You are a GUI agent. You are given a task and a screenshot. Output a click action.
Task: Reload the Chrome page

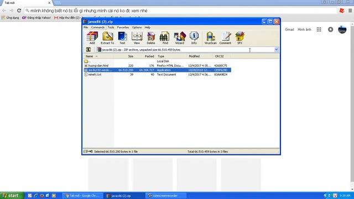tap(19, 11)
